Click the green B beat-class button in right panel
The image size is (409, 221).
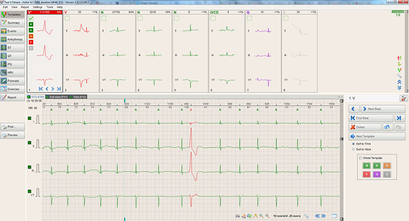pos(377,165)
